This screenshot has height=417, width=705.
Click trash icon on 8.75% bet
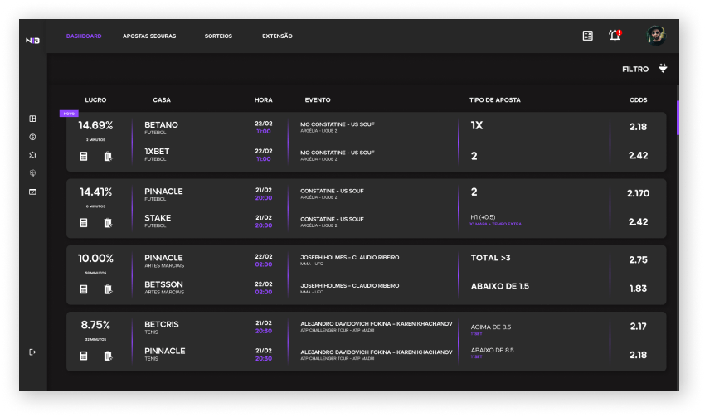coord(108,356)
